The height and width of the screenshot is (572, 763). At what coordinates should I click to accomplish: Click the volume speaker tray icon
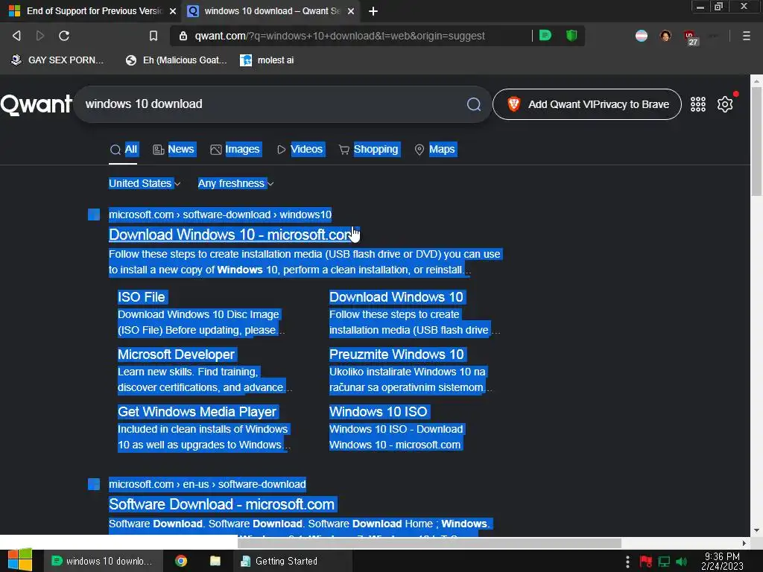(681, 562)
